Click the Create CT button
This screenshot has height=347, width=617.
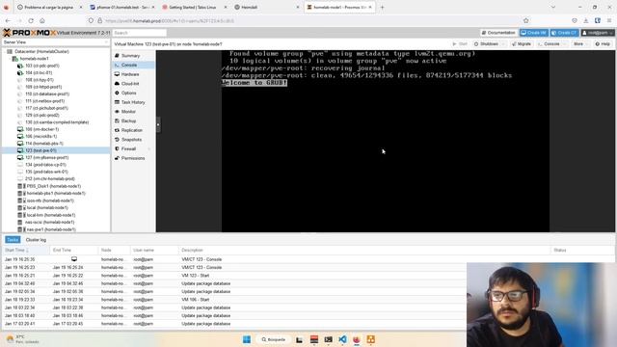click(564, 33)
